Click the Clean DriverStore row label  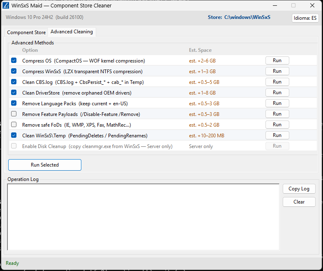(x=77, y=93)
